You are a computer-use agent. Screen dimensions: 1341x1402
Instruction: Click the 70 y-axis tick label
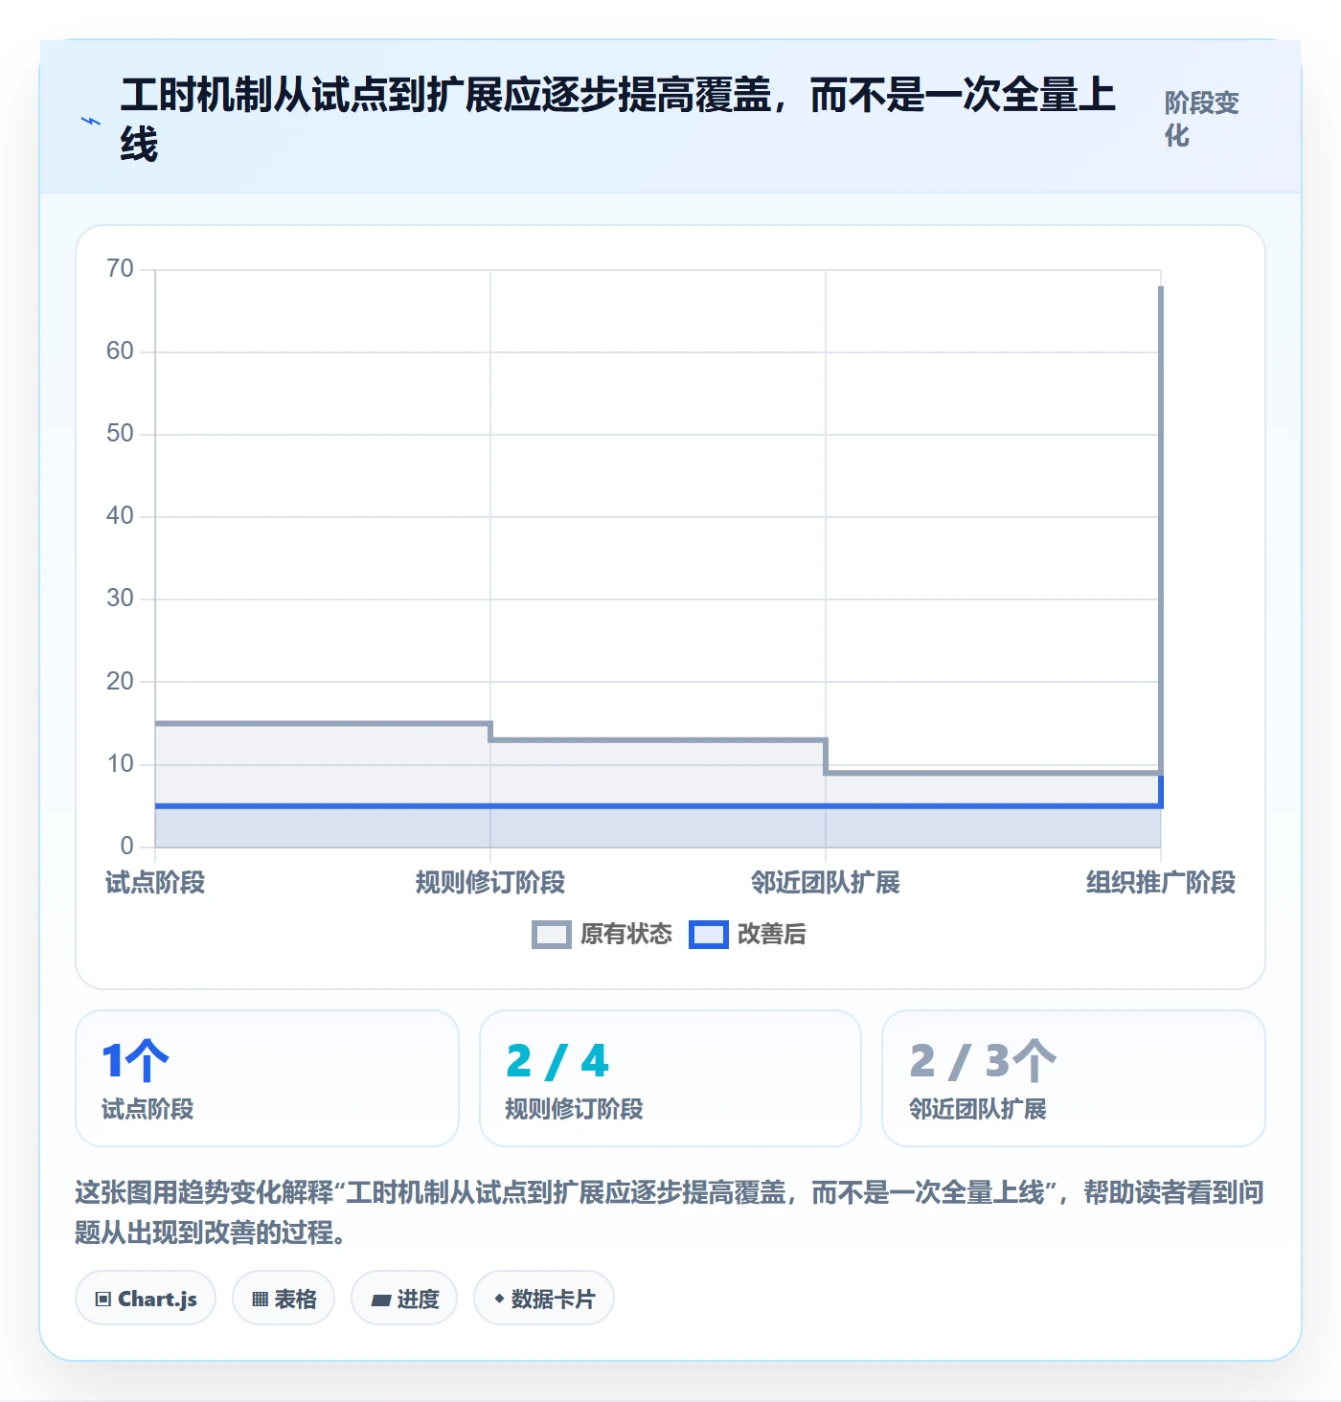tap(120, 268)
